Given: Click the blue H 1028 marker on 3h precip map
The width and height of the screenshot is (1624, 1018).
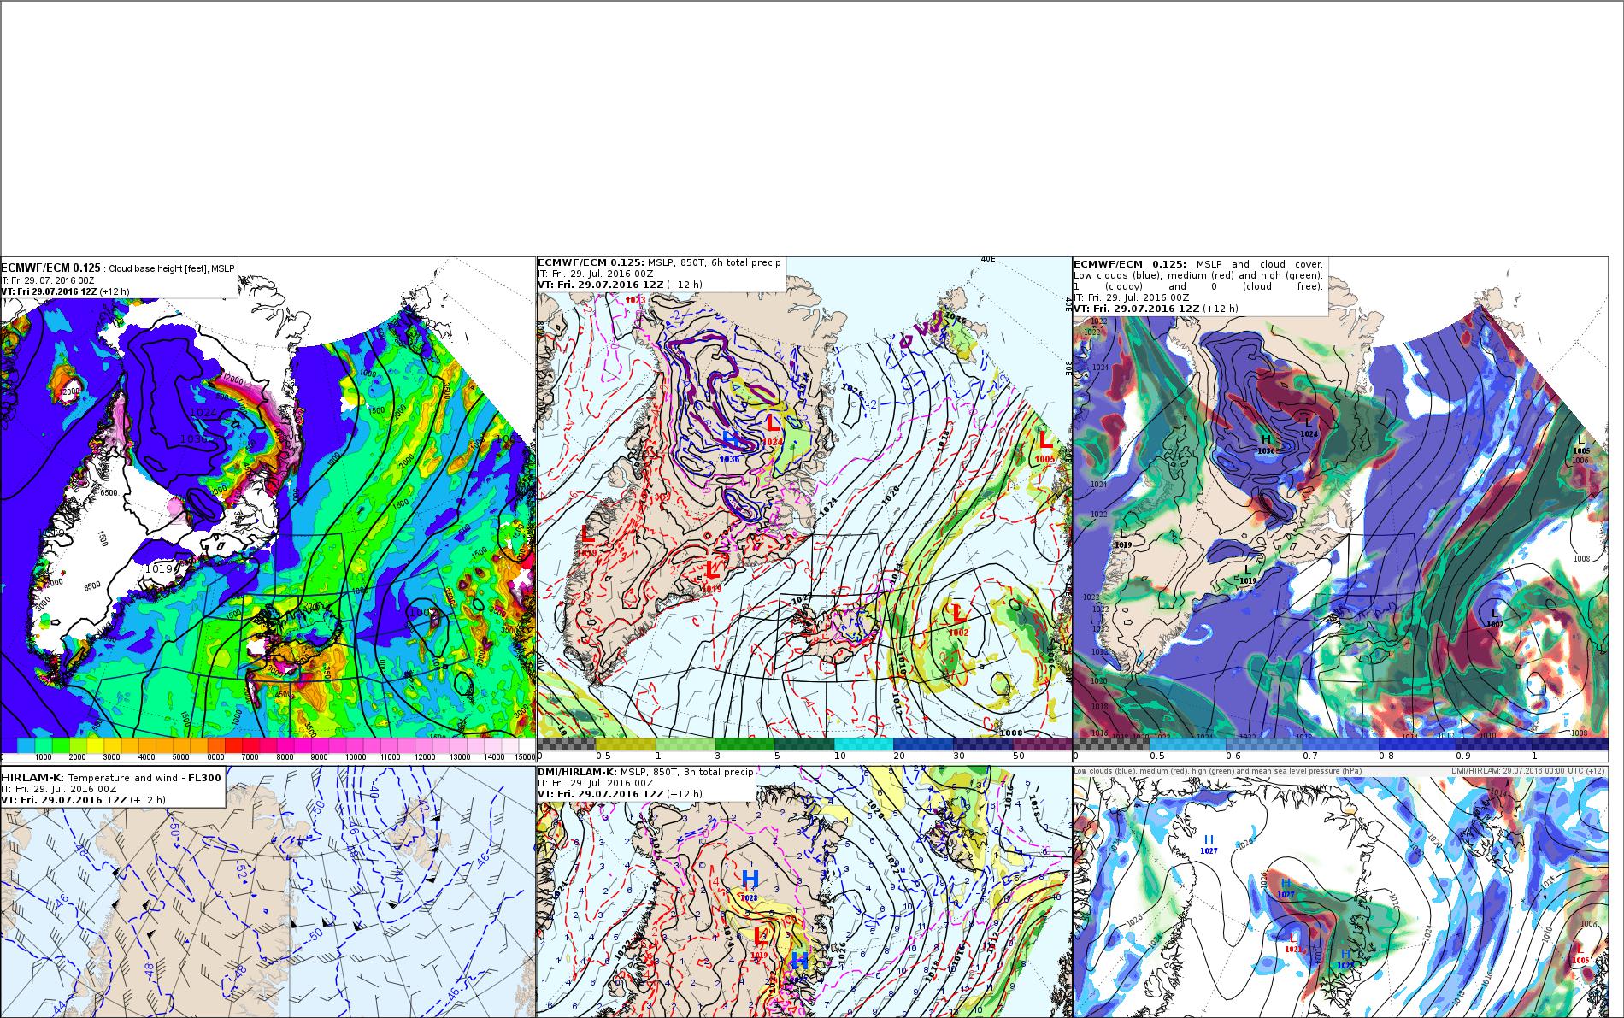Looking at the screenshot, I should tap(750, 884).
